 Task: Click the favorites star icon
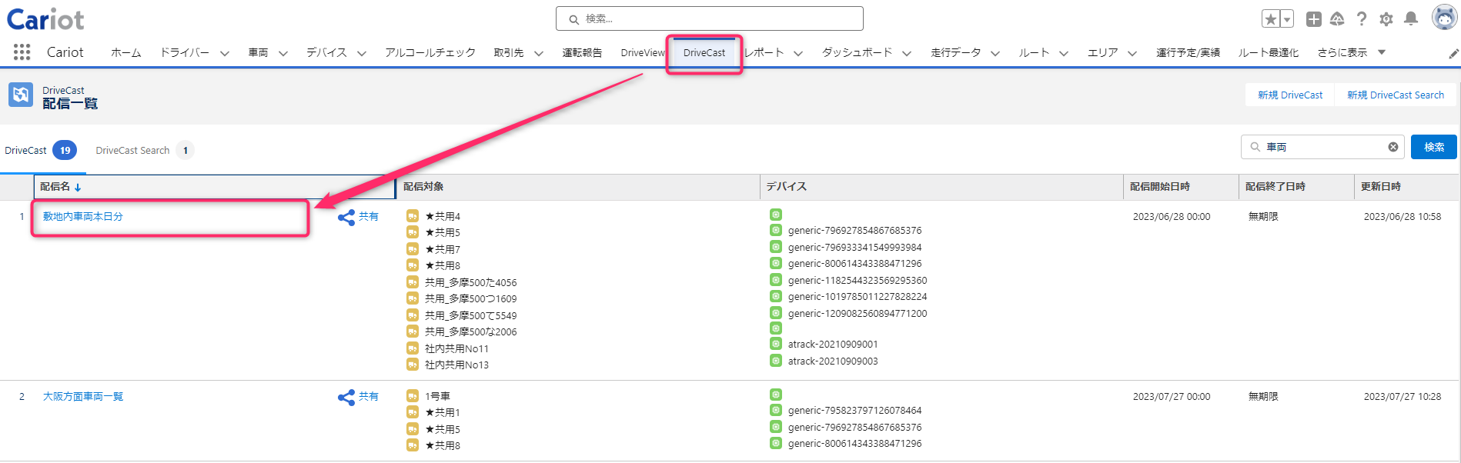(x=1270, y=19)
